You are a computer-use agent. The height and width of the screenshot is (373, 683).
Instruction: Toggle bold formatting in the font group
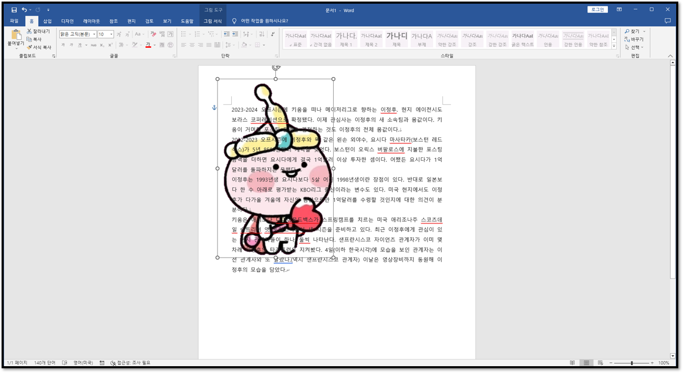[x=63, y=45]
